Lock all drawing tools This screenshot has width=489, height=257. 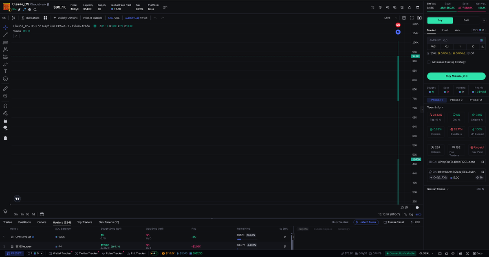pos(5,121)
